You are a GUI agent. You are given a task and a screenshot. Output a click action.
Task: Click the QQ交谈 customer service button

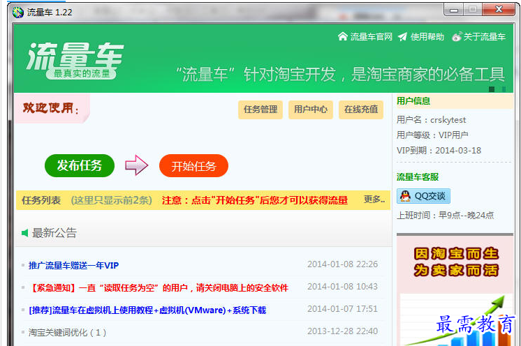pyautogui.click(x=423, y=196)
